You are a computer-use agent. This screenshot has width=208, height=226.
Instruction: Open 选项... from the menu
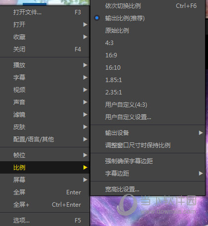point(44,220)
